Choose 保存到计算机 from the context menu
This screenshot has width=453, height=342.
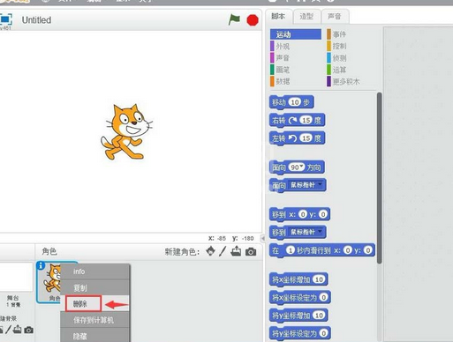[x=94, y=320]
